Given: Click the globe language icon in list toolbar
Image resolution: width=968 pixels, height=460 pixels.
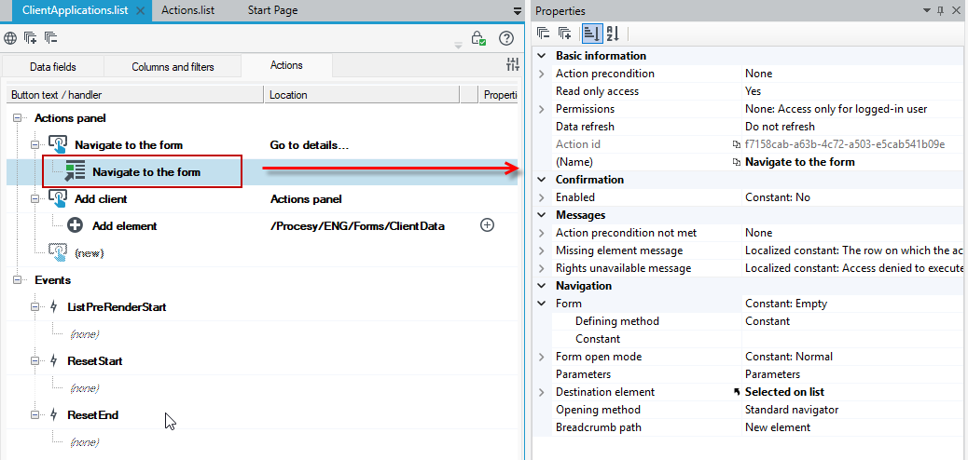Looking at the screenshot, I should point(10,38).
